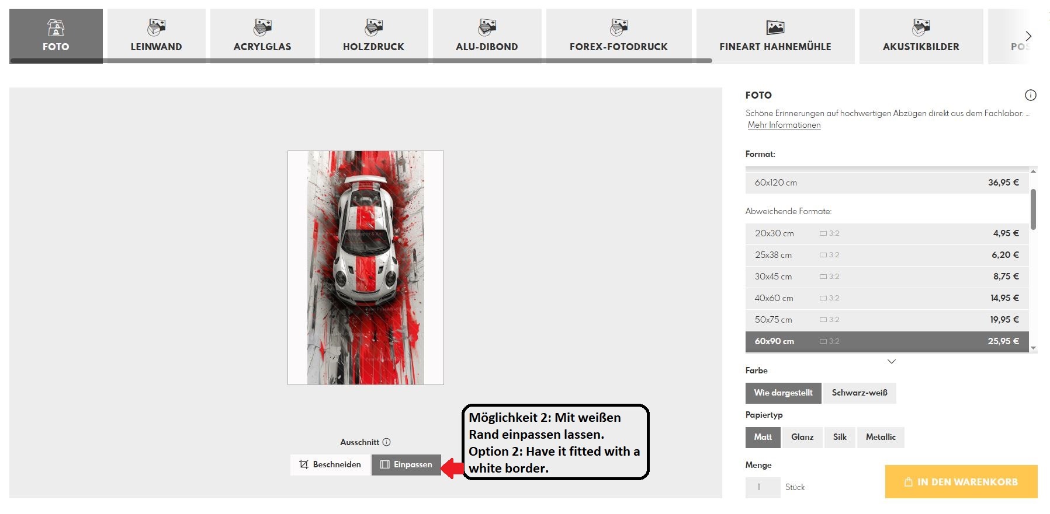
Task: Open the FOTO info circle icon
Action: pyautogui.click(x=1031, y=95)
